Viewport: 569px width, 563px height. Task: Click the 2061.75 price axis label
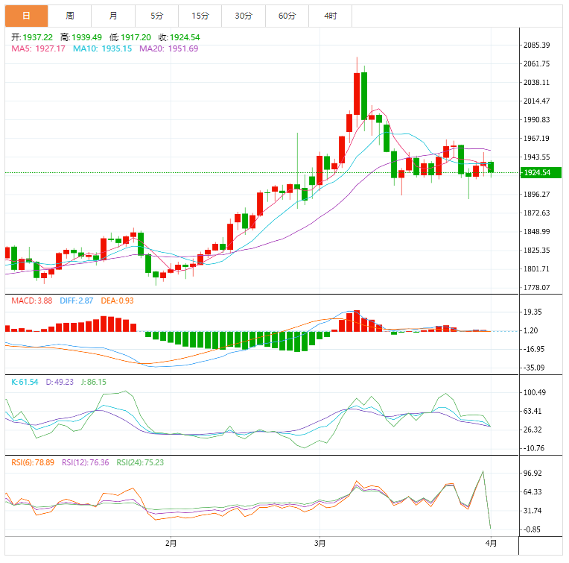point(537,64)
